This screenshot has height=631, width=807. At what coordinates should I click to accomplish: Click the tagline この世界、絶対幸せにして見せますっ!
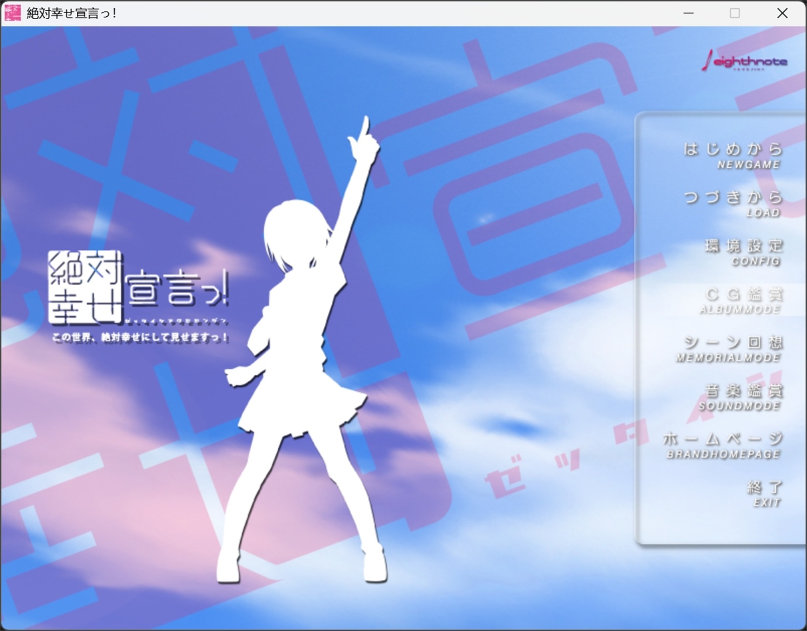tap(140, 337)
